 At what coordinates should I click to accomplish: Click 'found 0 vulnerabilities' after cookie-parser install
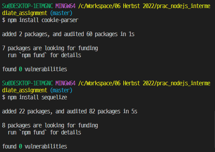pos(34,69)
